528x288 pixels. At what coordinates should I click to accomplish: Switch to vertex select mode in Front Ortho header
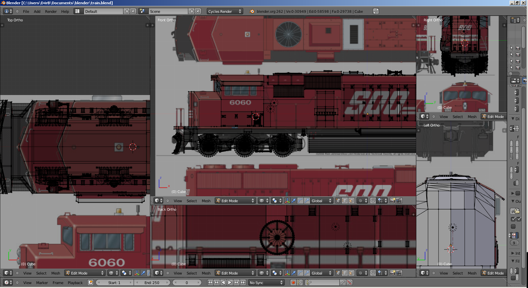point(338,201)
